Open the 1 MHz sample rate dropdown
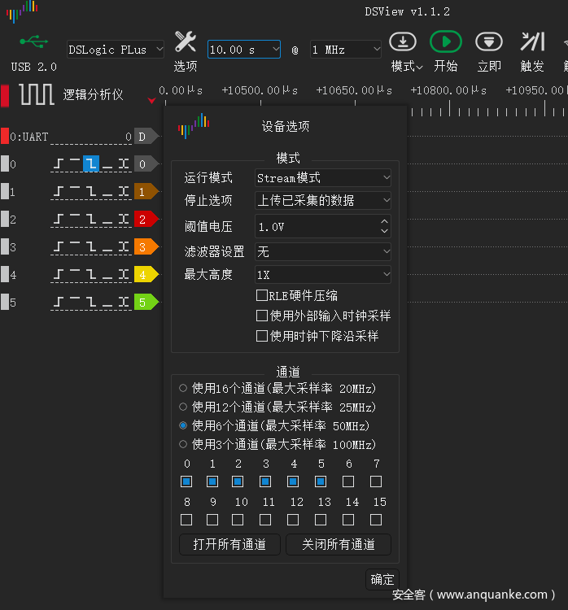This screenshot has height=610, width=568. 345,50
